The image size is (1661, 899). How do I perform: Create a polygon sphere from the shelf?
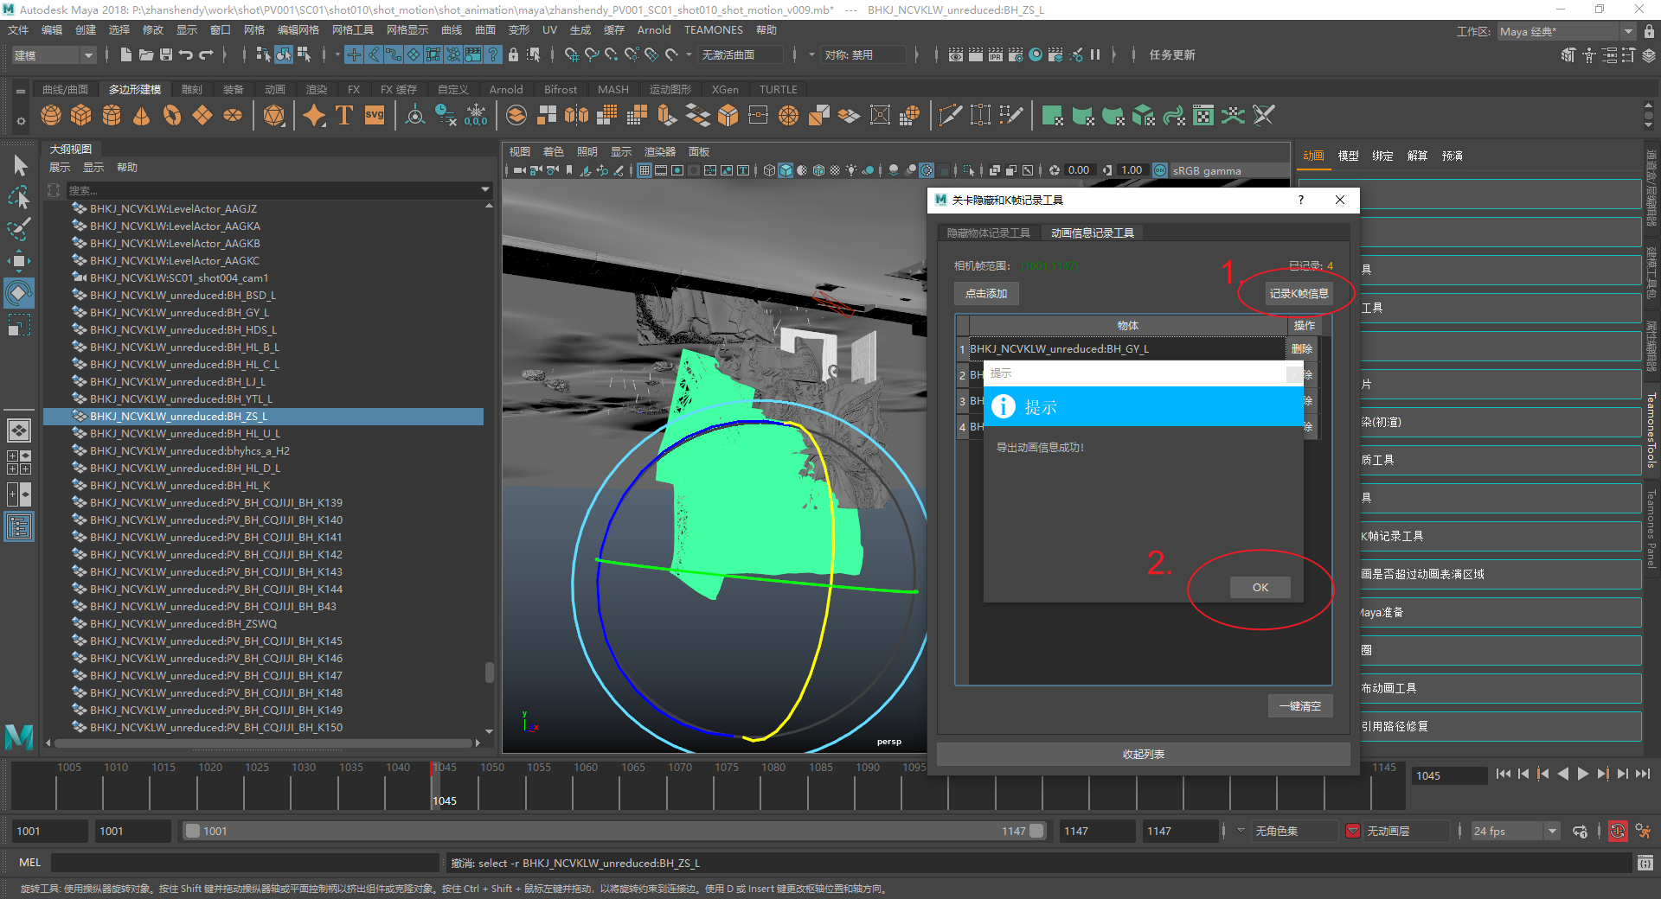point(51,116)
